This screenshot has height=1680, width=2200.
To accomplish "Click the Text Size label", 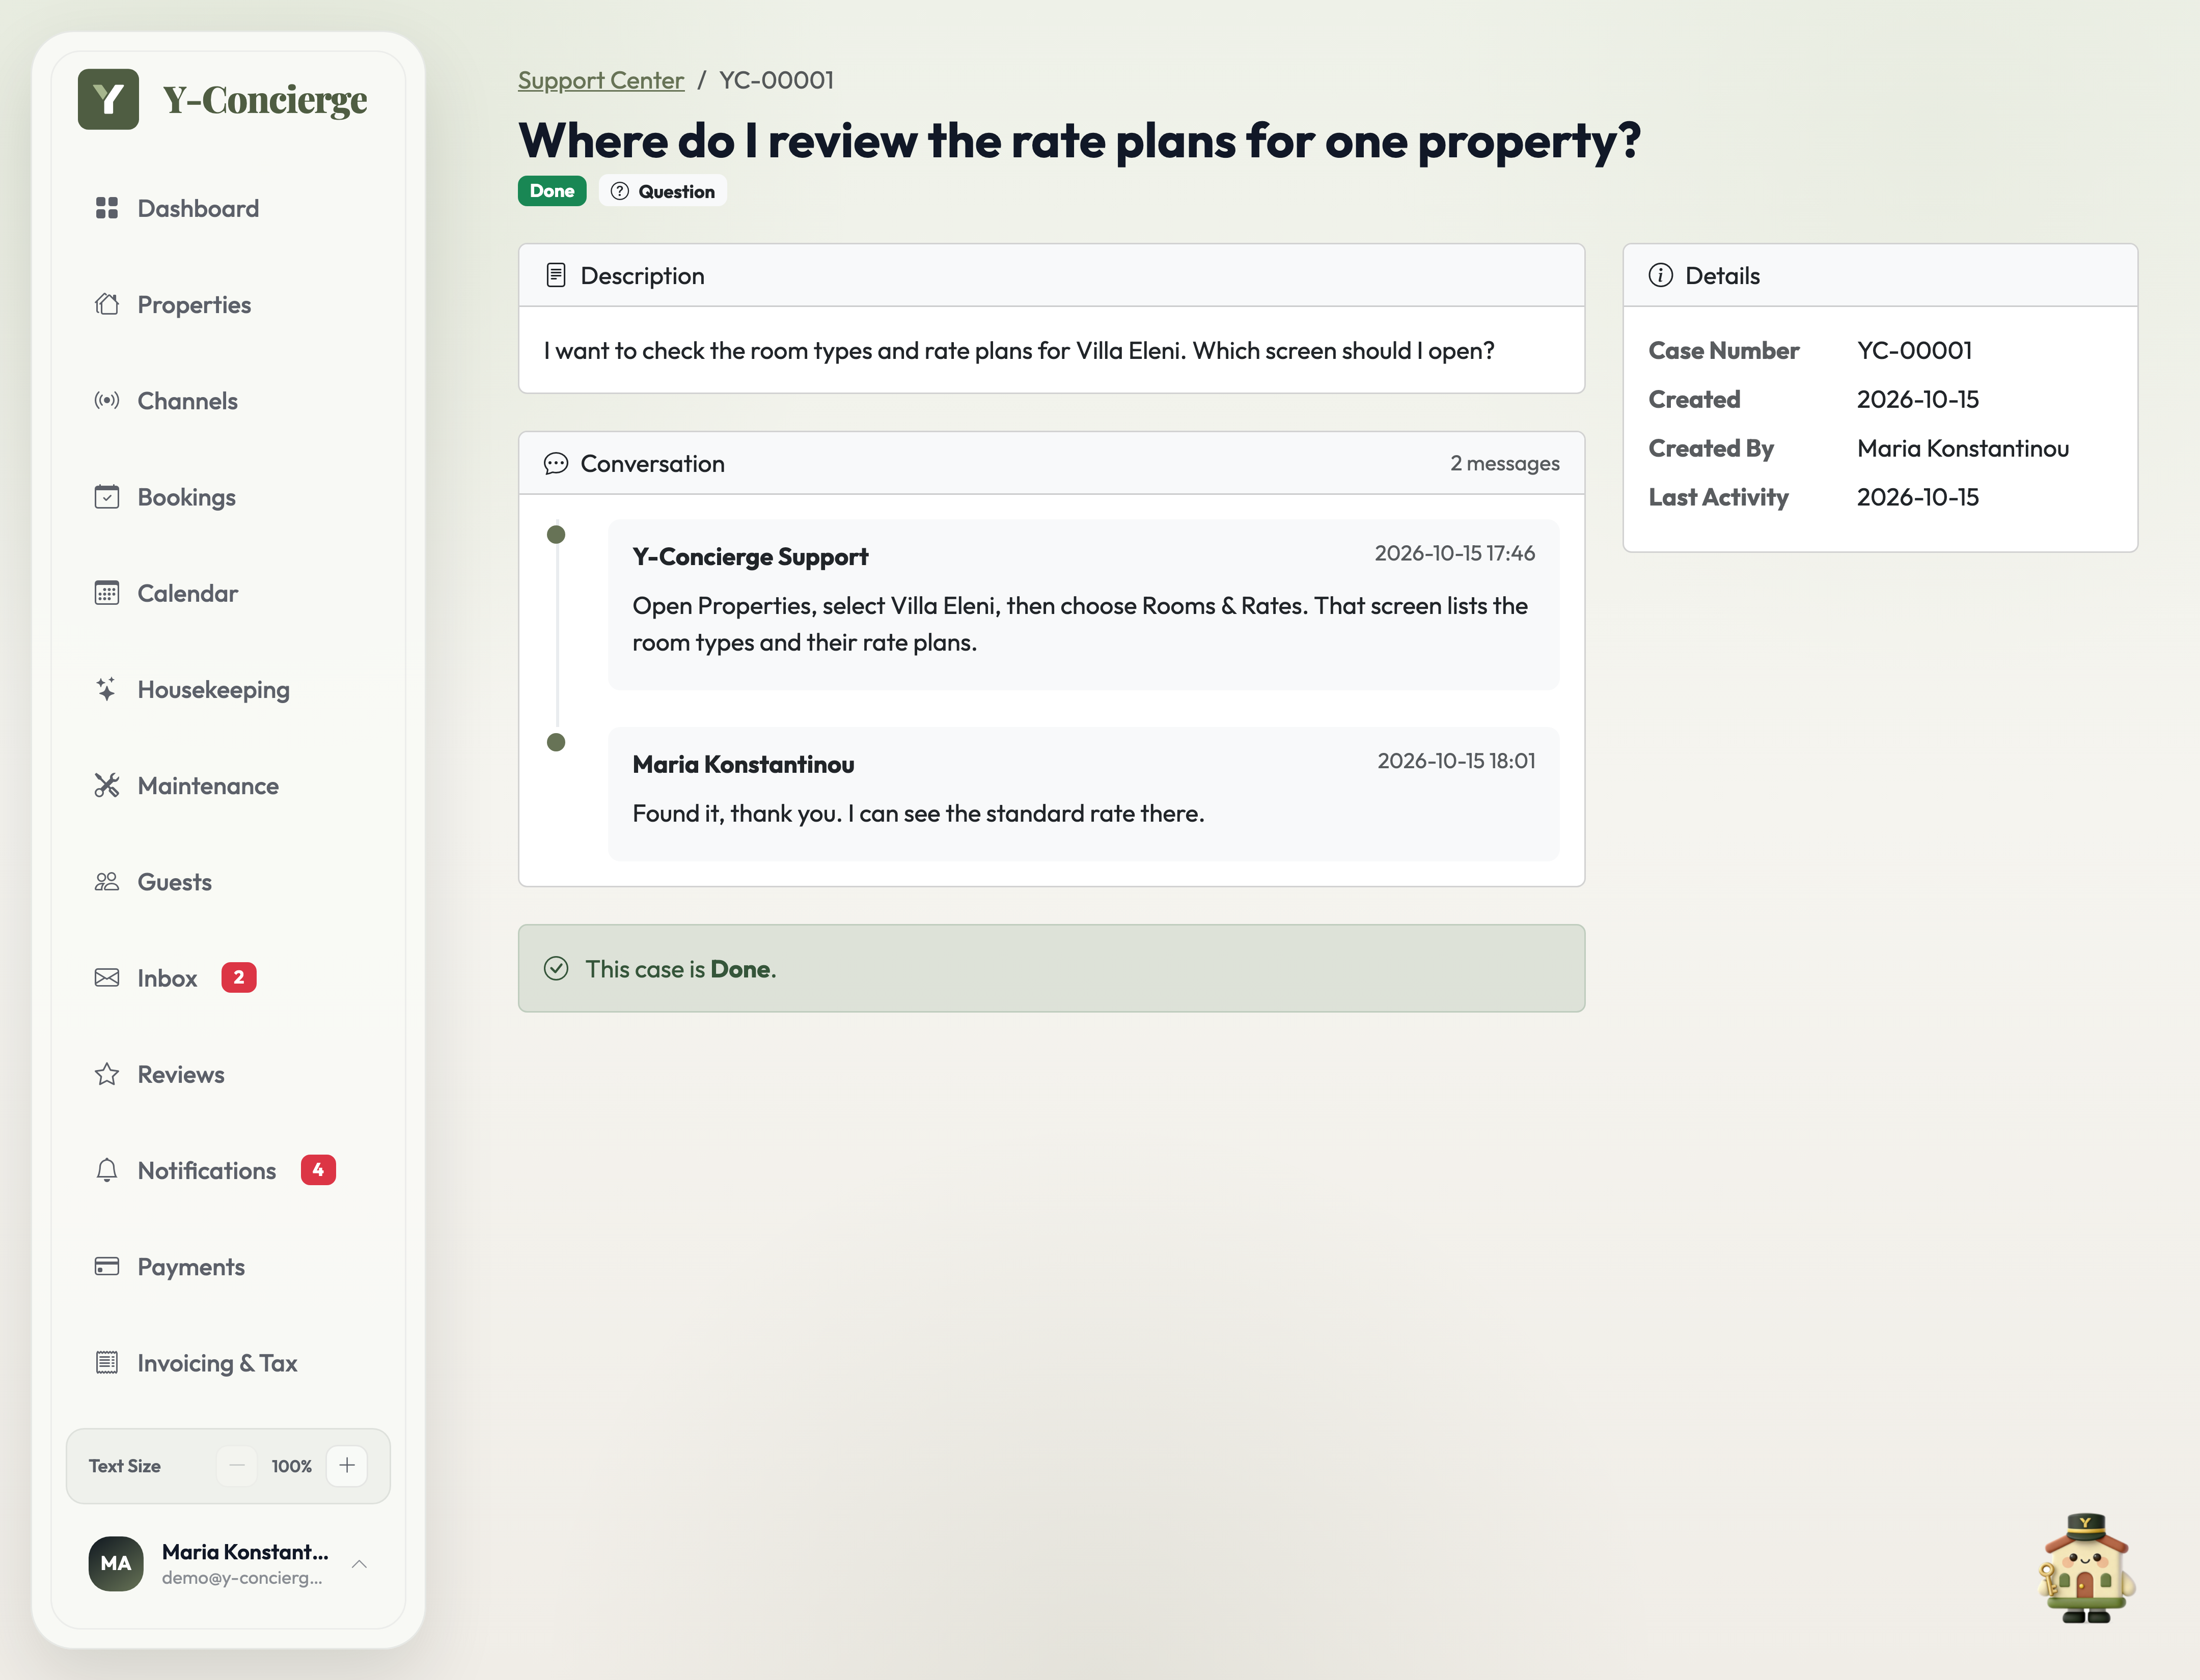I will point(125,1466).
